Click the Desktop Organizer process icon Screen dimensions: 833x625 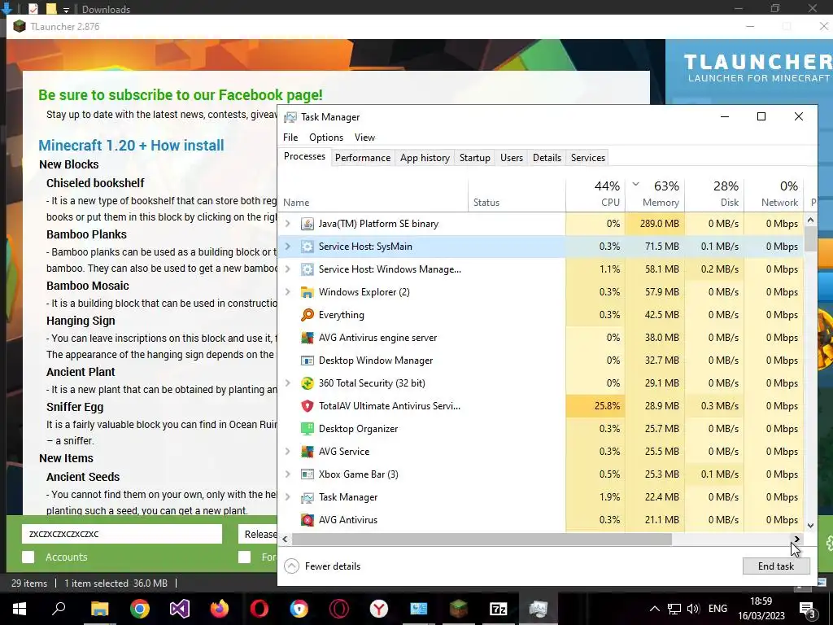(307, 429)
